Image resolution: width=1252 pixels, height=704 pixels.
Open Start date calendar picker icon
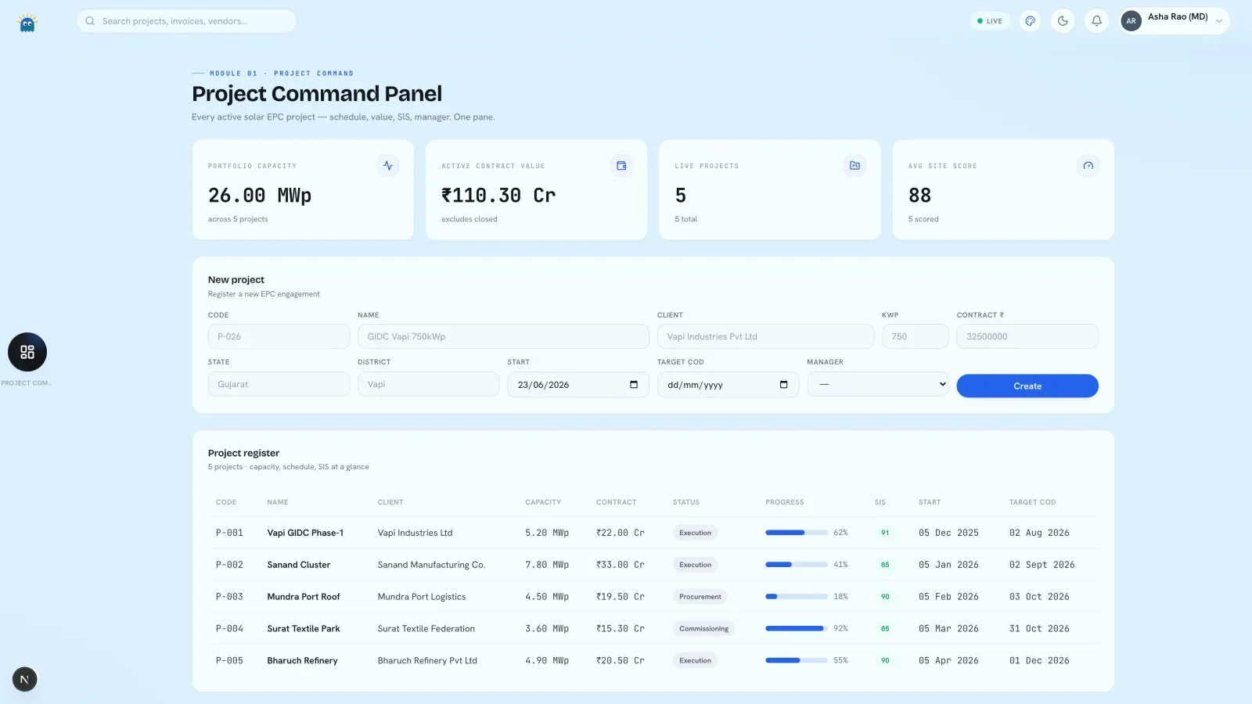tap(634, 384)
